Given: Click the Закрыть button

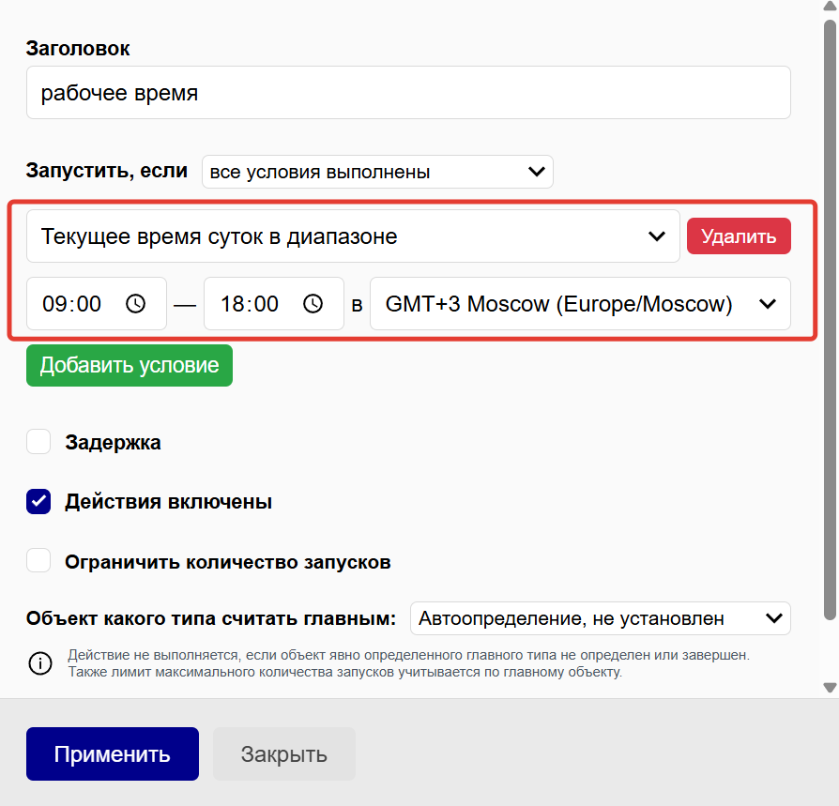Looking at the screenshot, I should tap(283, 754).
